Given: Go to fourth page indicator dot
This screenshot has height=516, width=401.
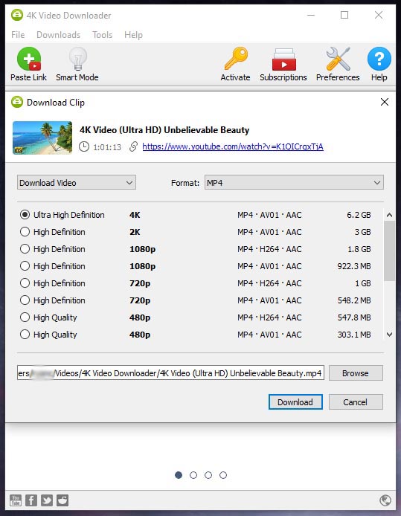Looking at the screenshot, I should (223, 475).
